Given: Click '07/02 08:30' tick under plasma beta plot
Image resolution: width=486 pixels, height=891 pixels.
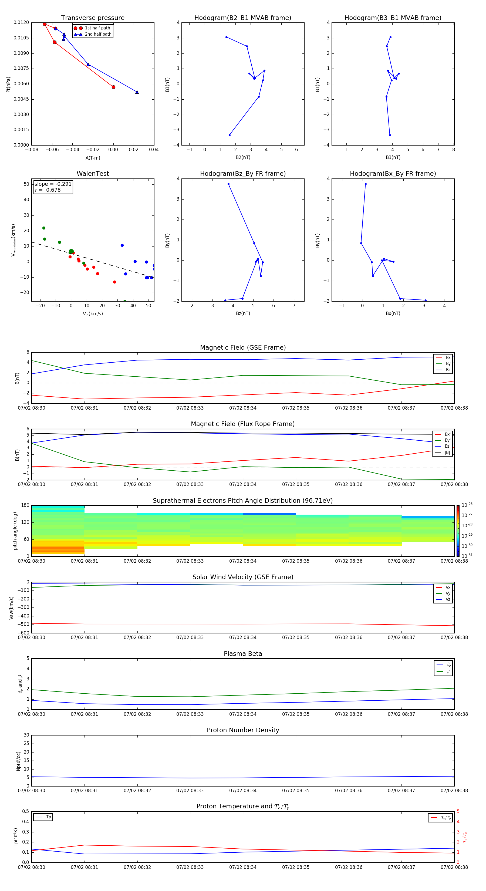Looking at the screenshot, I should [32, 714].
